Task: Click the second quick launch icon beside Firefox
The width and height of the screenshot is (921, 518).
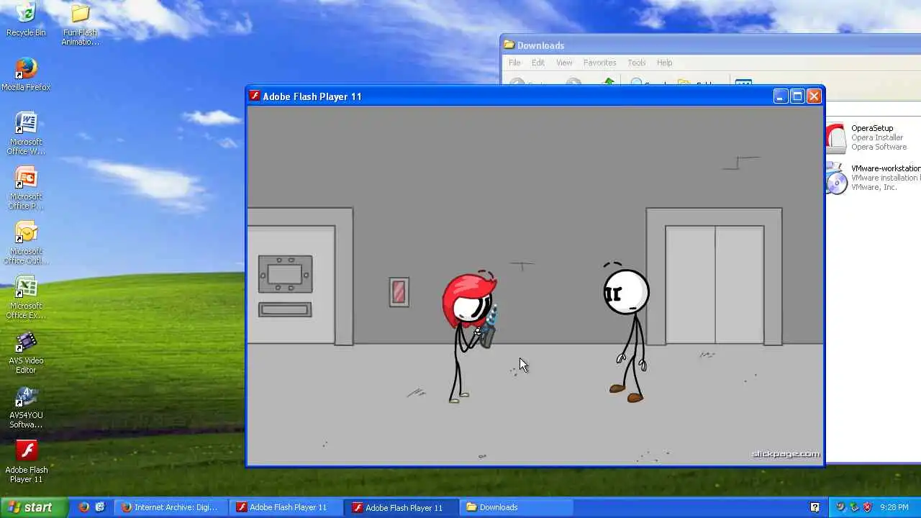Action: (100, 507)
